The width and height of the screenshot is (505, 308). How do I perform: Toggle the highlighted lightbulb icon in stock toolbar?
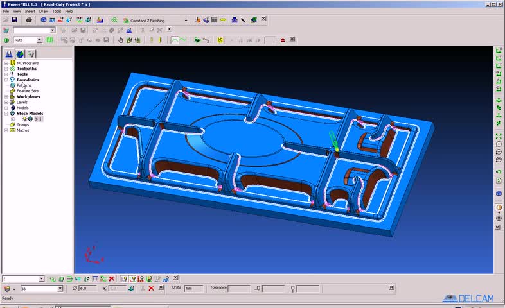click(132, 278)
